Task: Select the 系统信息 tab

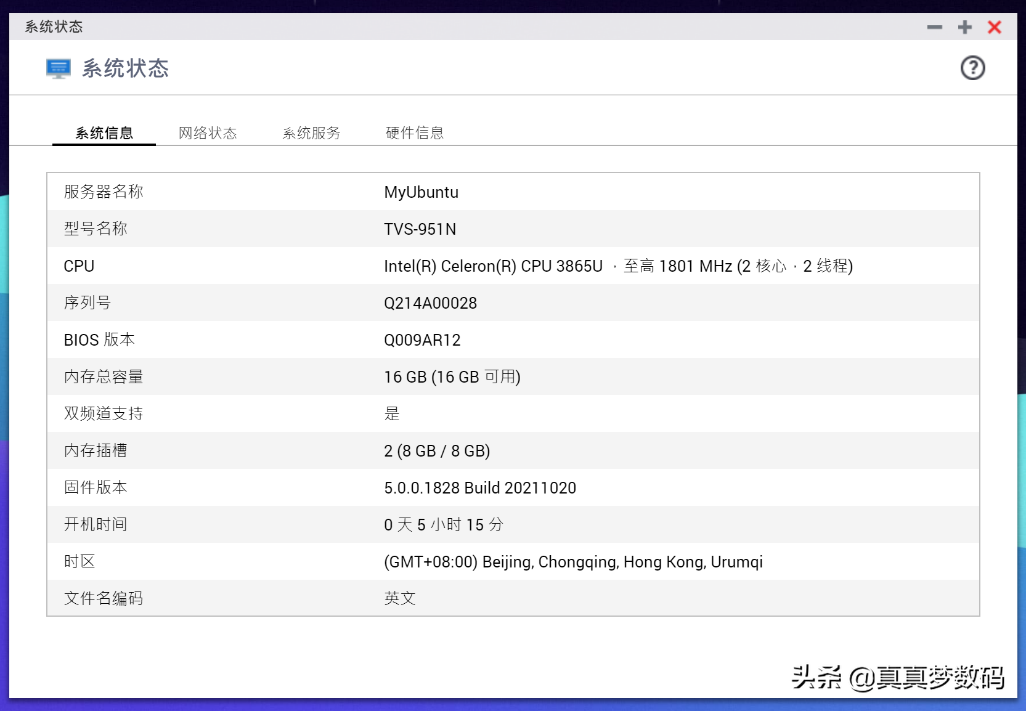Action: (104, 133)
